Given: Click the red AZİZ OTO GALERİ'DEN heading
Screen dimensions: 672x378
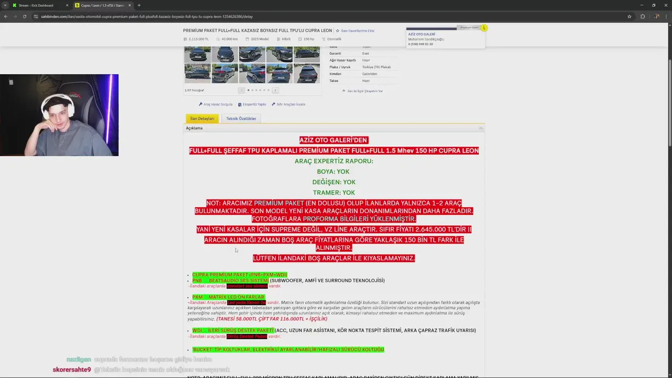Looking at the screenshot, I should (333, 140).
